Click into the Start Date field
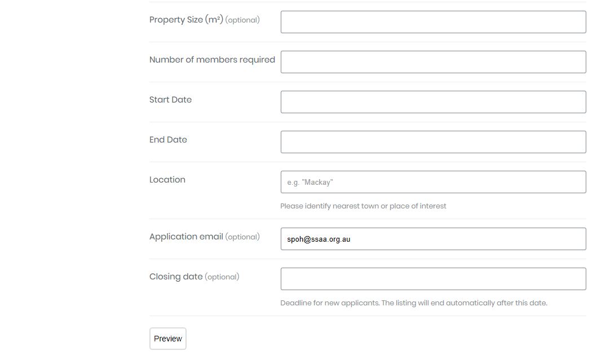Image resolution: width=597 pixels, height=360 pixels. coord(433,102)
